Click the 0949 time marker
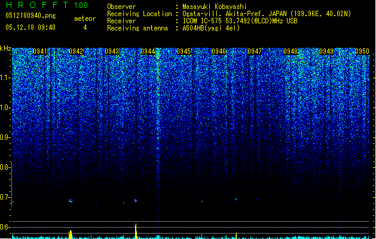This screenshot has width=376, height=239. (x=326, y=51)
